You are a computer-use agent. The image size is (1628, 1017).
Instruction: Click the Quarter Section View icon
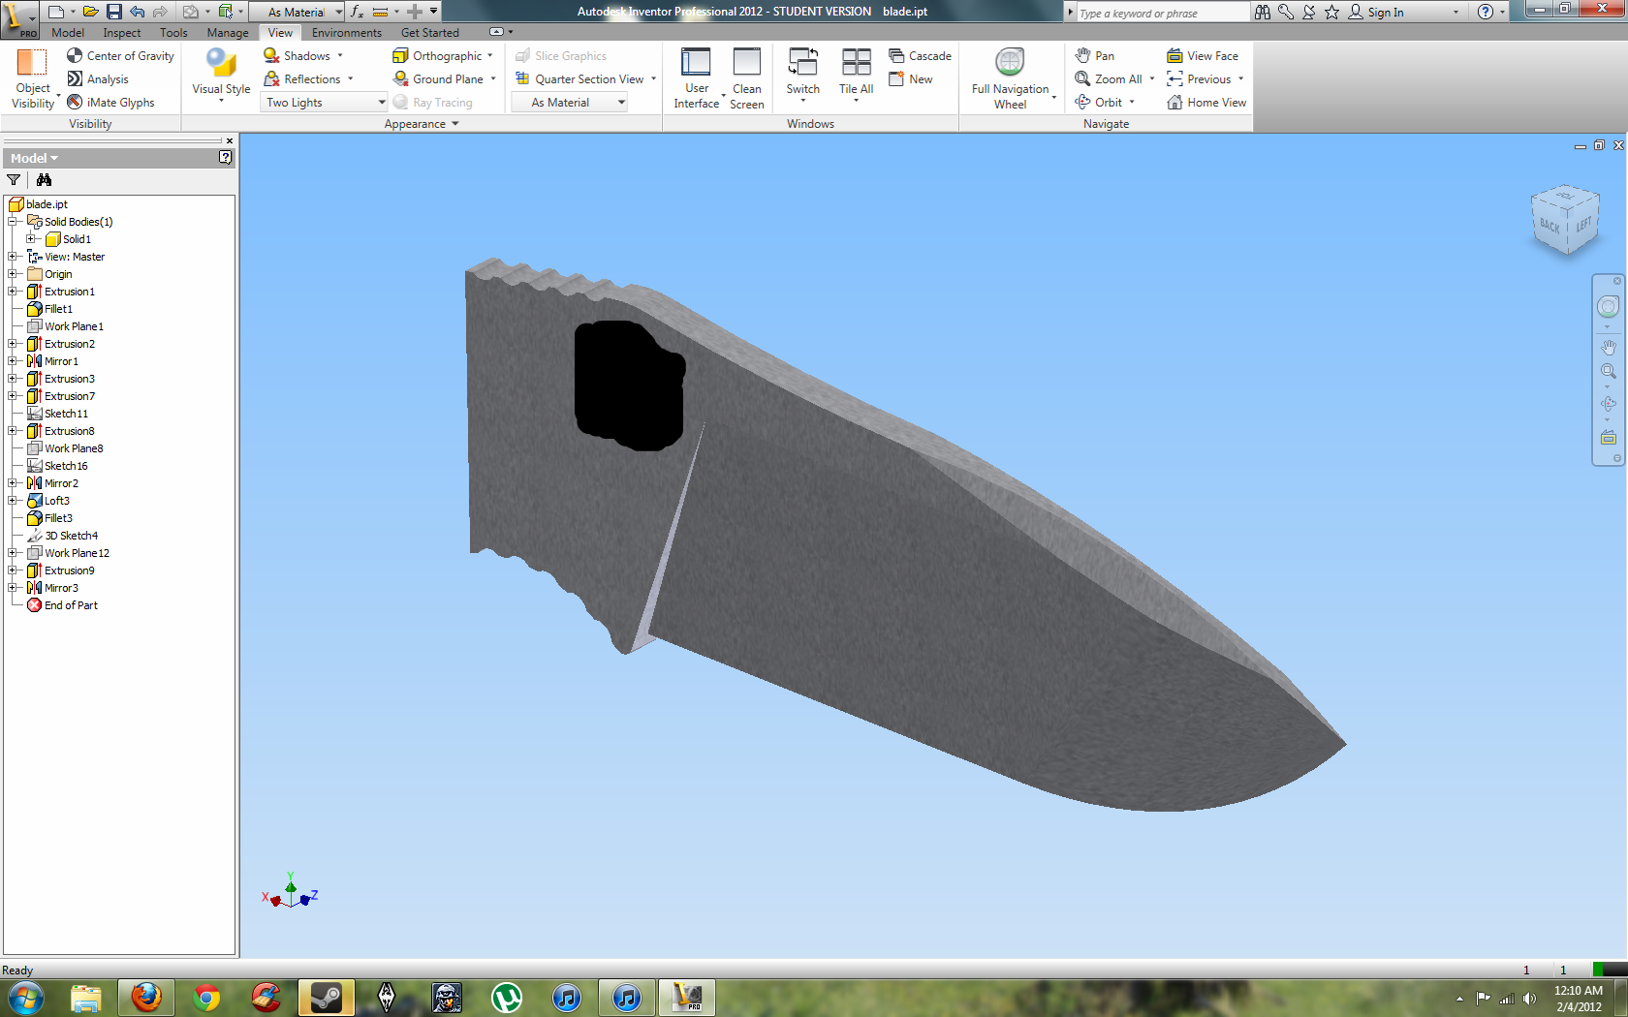click(x=522, y=79)
